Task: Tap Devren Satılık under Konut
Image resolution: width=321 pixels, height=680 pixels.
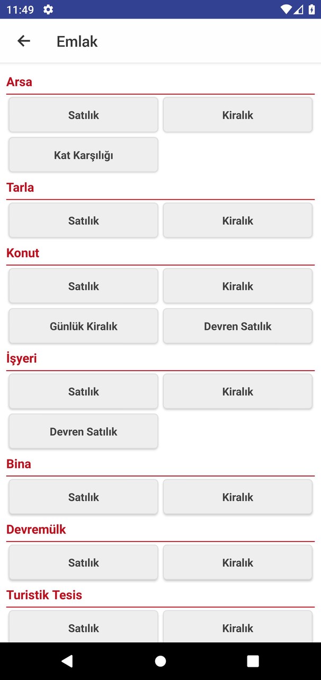Action: [x=237, y=326]
